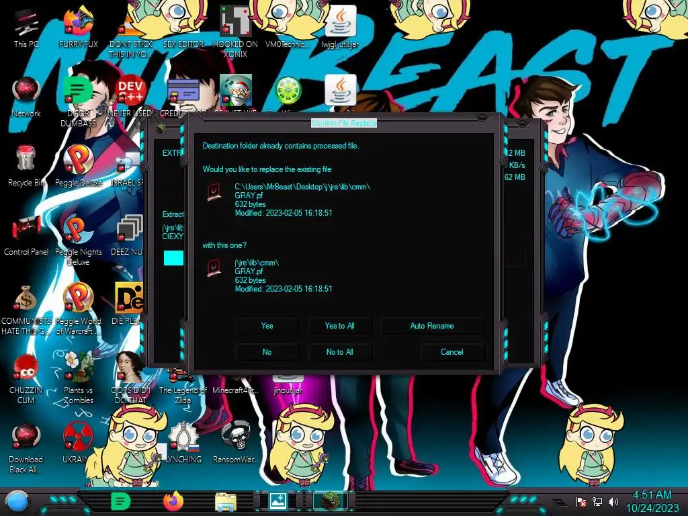Click Yes to replace the existing file
Screen dimensions: 688x516
pos(267,326)
